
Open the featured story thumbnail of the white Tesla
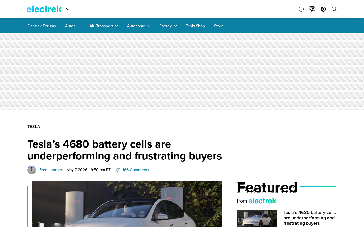[257, 218]
